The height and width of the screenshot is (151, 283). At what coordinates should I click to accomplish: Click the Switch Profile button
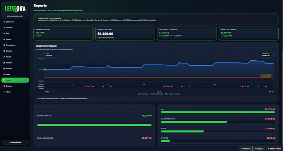15,142
